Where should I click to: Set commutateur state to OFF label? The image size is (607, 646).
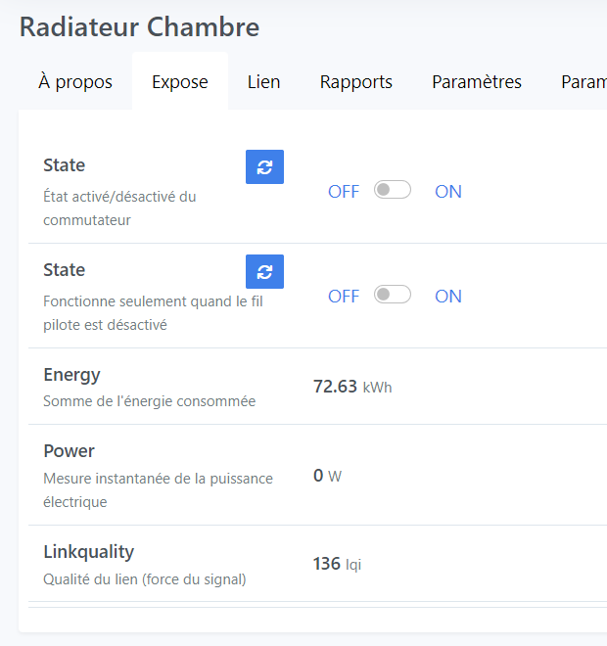[344, 192]
